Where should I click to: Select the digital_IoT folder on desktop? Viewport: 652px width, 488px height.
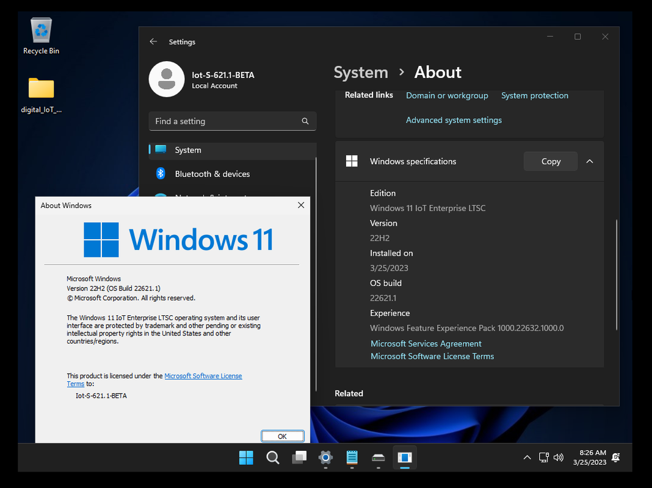pos(41,95)
